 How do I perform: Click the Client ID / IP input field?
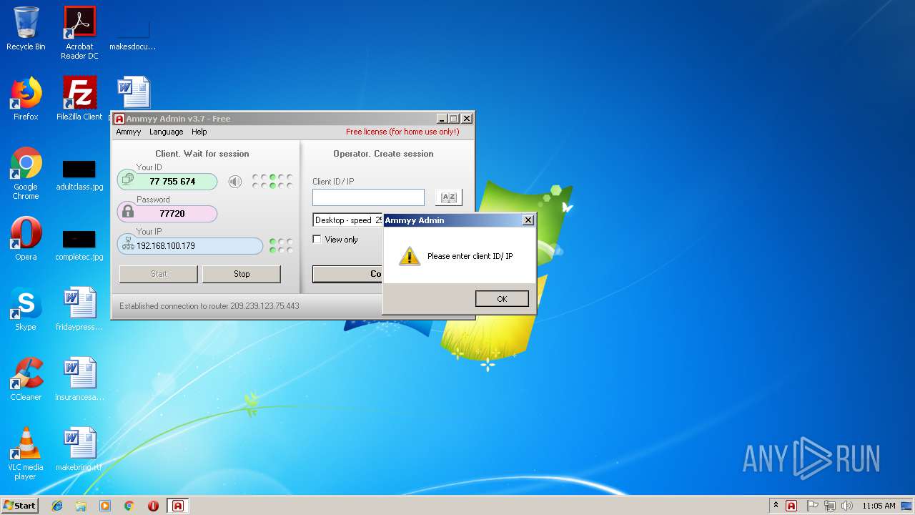(x=368, y=197)
